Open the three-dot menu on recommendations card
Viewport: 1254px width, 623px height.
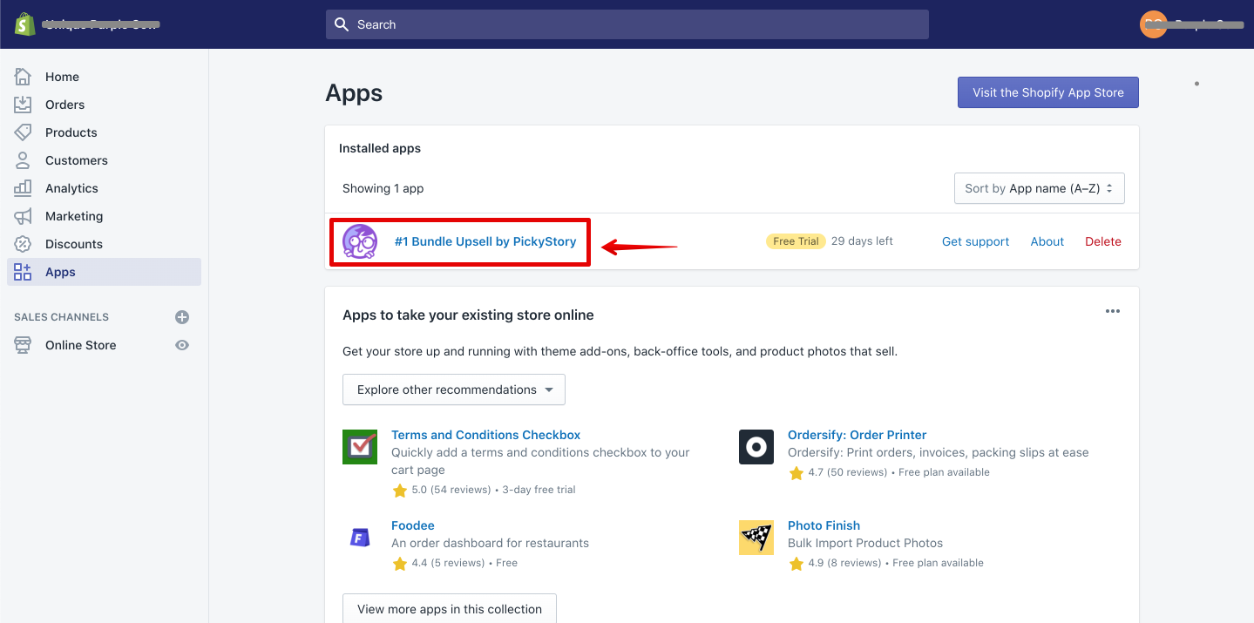1113,311
